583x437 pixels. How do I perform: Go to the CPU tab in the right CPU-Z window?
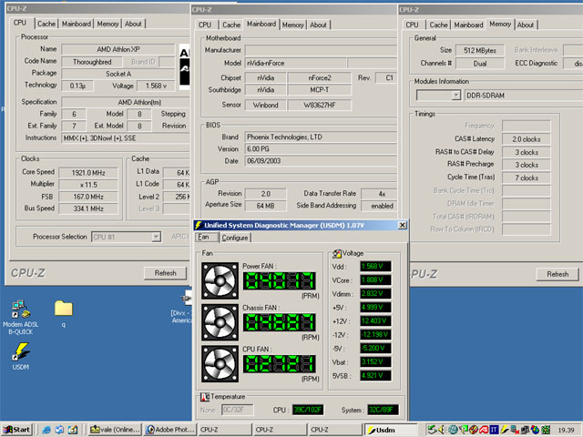[412, 25]
